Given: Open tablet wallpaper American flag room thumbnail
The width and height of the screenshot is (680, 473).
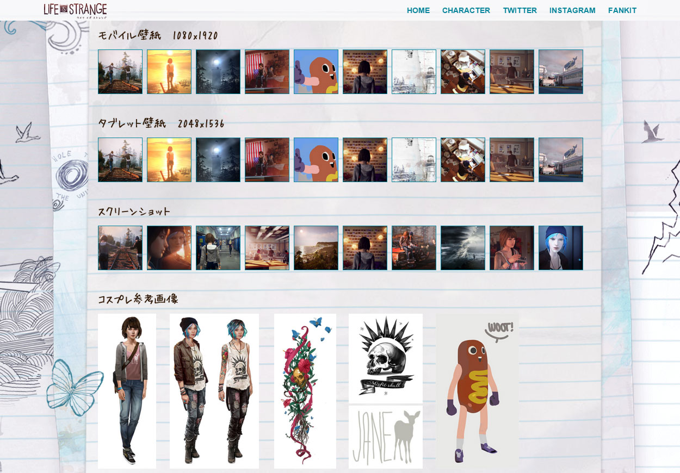Looking at the screenshot, I should [267, 160].
